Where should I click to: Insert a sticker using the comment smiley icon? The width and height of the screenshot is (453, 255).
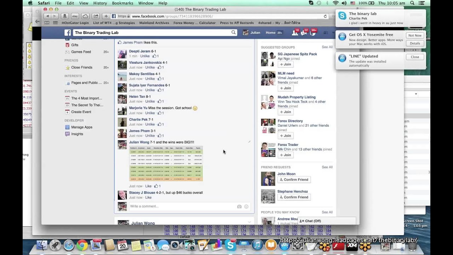pyautogui.click(x=246, y=206)
